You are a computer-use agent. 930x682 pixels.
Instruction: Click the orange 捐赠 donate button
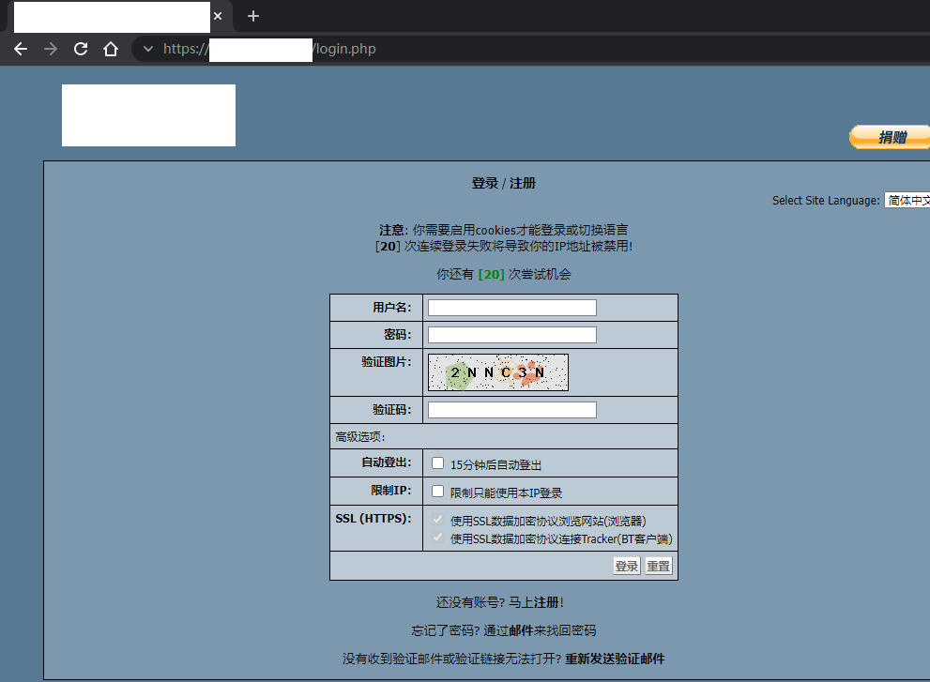pyautogui.click(x=890, y=137)
